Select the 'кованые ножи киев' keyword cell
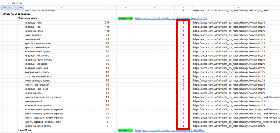Viewport: 280px width, 133px height. tap(61, 89)
